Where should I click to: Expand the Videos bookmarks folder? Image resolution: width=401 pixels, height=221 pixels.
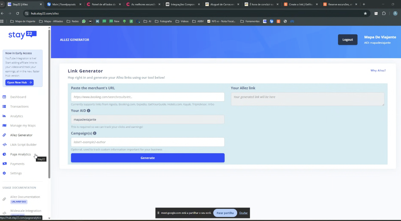point(182,21)
